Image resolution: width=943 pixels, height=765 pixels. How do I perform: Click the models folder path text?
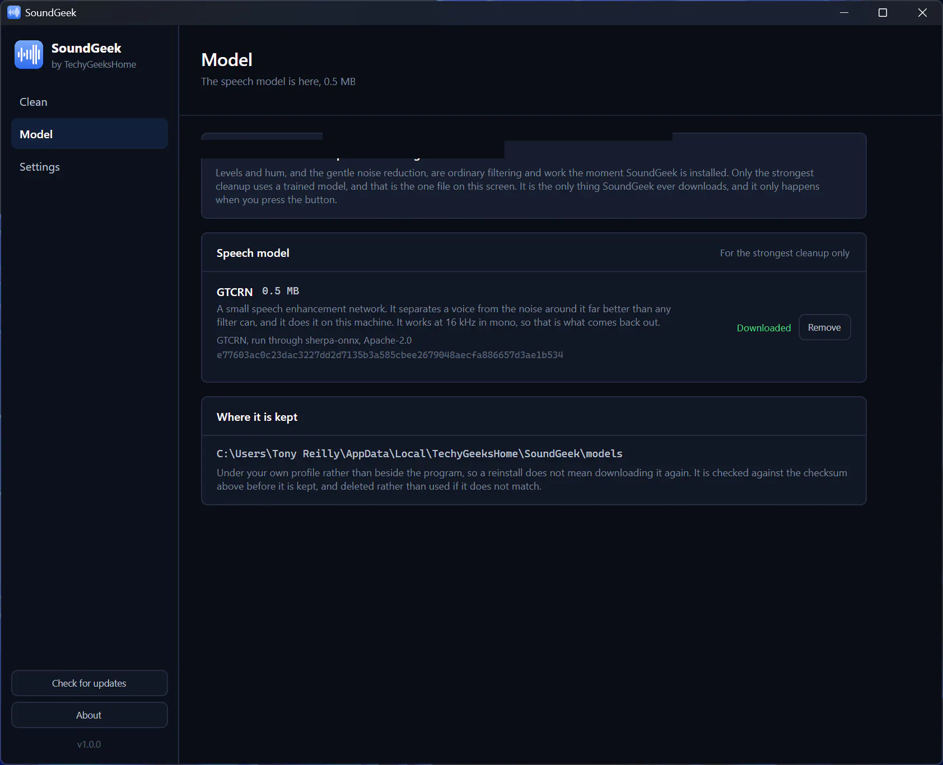pyautogui.click(x=419, y=454)
